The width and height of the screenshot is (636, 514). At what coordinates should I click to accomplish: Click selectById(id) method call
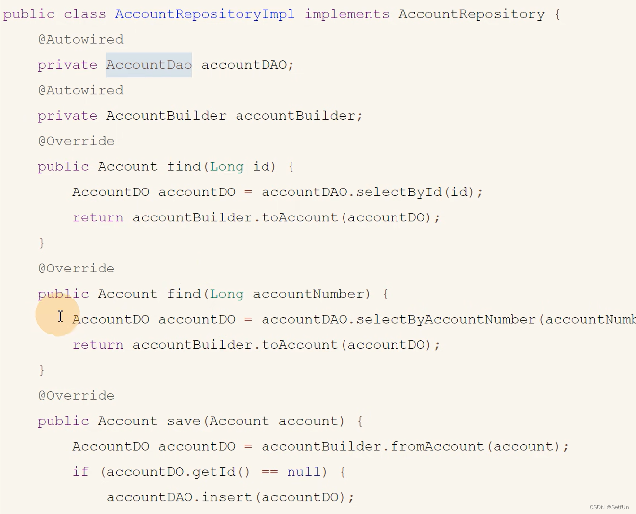(x=415, y=192)
